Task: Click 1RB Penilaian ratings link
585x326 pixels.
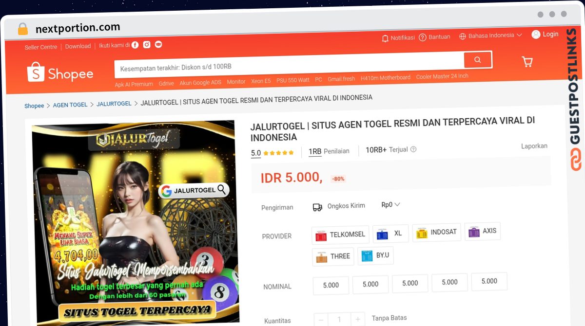Action: [329, 151]
